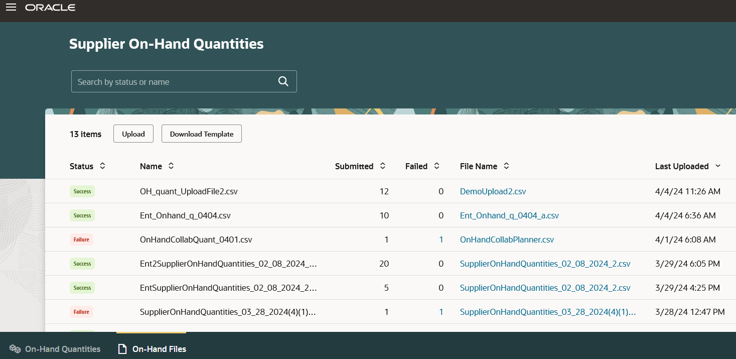Click the Oracle logo
This screenshot has height=359, width=736.
point(50,7)
